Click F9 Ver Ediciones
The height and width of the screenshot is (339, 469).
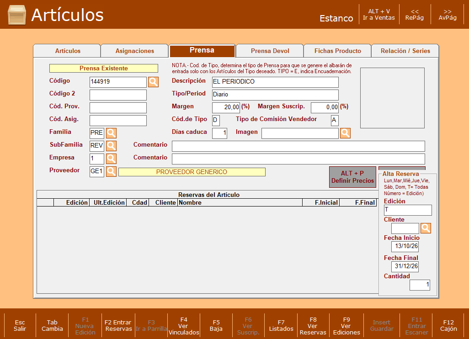coord(346,326)
